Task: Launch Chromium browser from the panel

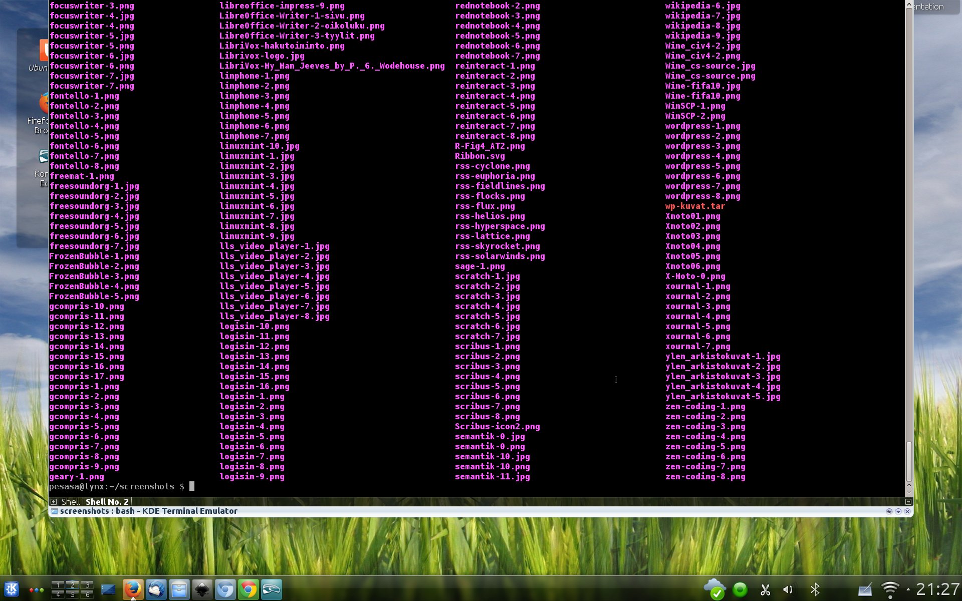Action: pyautogui.click(x=225, y=589)
